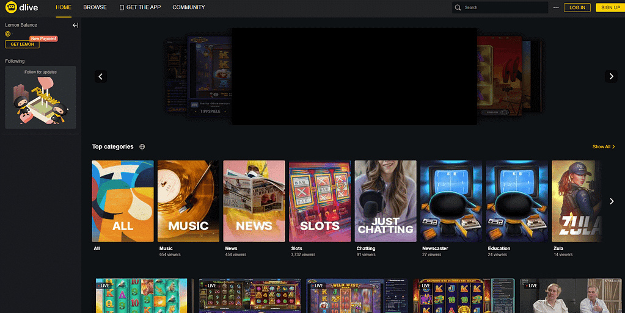625x313 pixels.
Task: Click the Slots label under its card
Action: pos(296,248)
